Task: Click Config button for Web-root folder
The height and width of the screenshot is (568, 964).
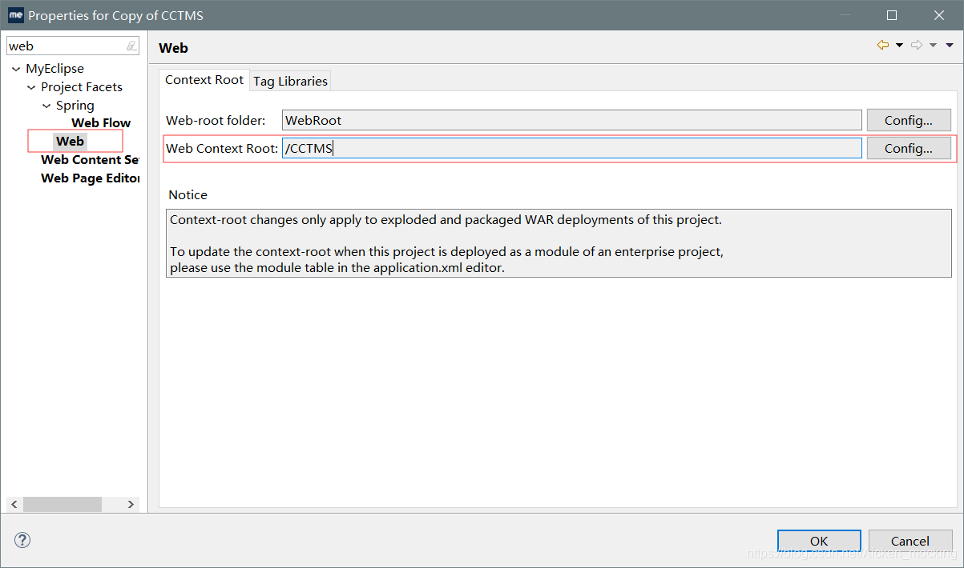Action: point(909,121)
